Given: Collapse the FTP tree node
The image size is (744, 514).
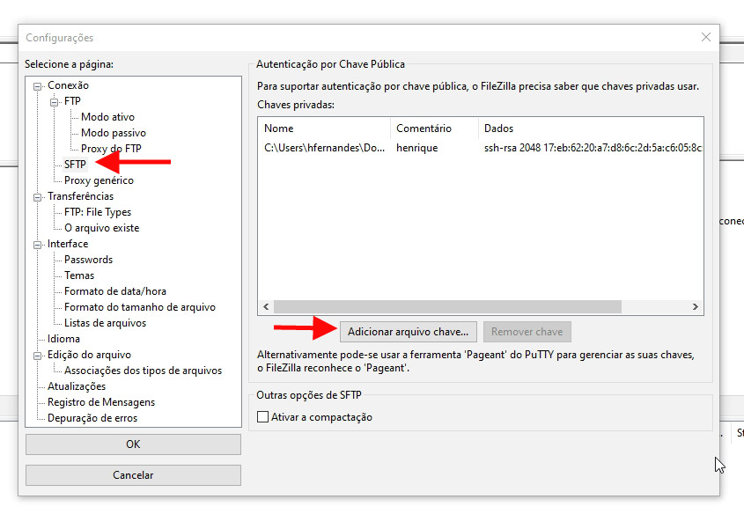Looking at the screenshot, I should click(x=54, y=102).
